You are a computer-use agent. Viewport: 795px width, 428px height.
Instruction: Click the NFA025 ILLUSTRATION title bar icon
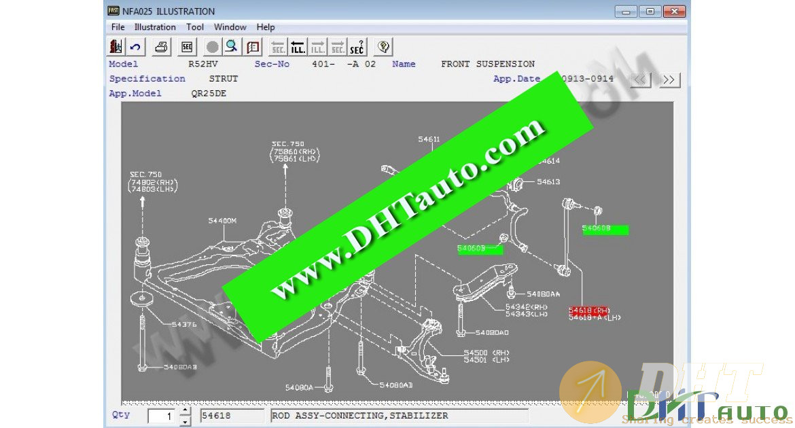pyautogui.click(x=113, y=11)
